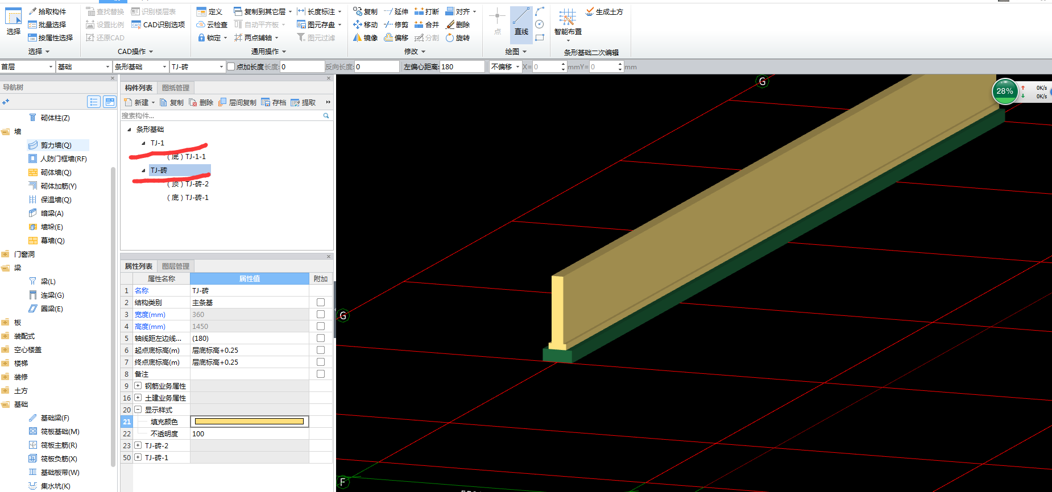The height and width of the screenshot is (492, 1052).
Task: Check the 附加 box for 轴线距左边线
Action: coord(321,338)
